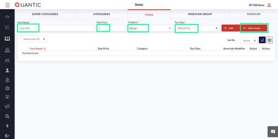Screen dimensions: 278x139
Task: Click the Sale Price column header
Action: click(x=104, y=48)
